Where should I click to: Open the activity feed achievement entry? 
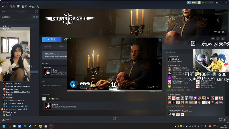click(x=102, y=105)
